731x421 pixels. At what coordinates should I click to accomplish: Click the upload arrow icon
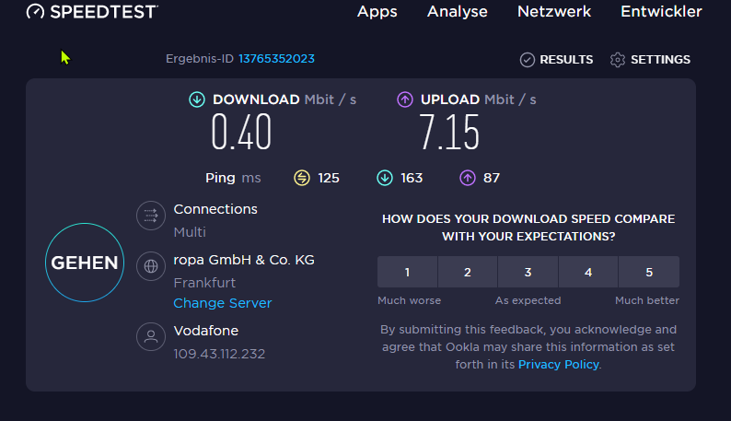pos(405,99)
